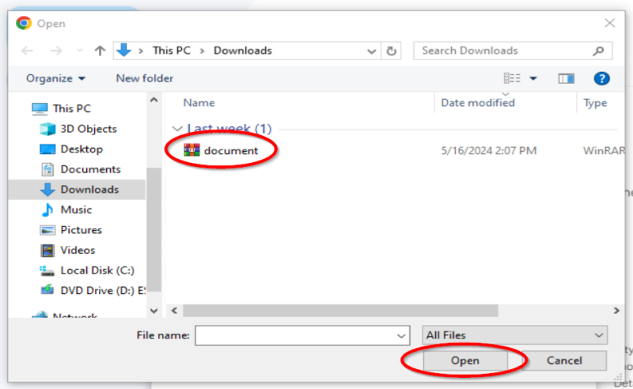633x389 pixels.
Task: Select the Local Disk drive icon
Action: point(47,270)
